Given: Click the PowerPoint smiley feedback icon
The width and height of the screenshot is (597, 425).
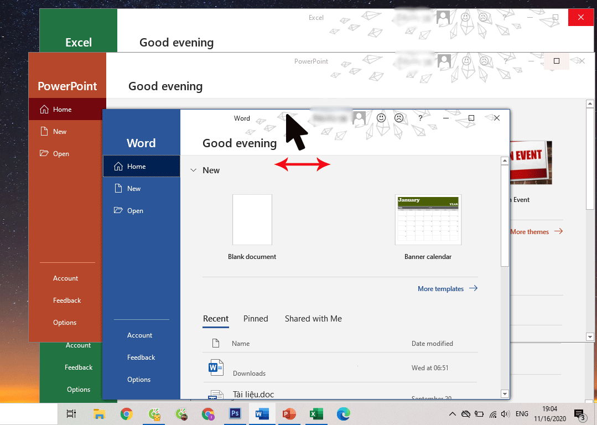Looking at the screenshot, I should (x=466, y=61).
